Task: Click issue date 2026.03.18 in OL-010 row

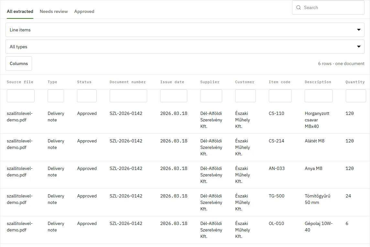Action: pos(174,223)
